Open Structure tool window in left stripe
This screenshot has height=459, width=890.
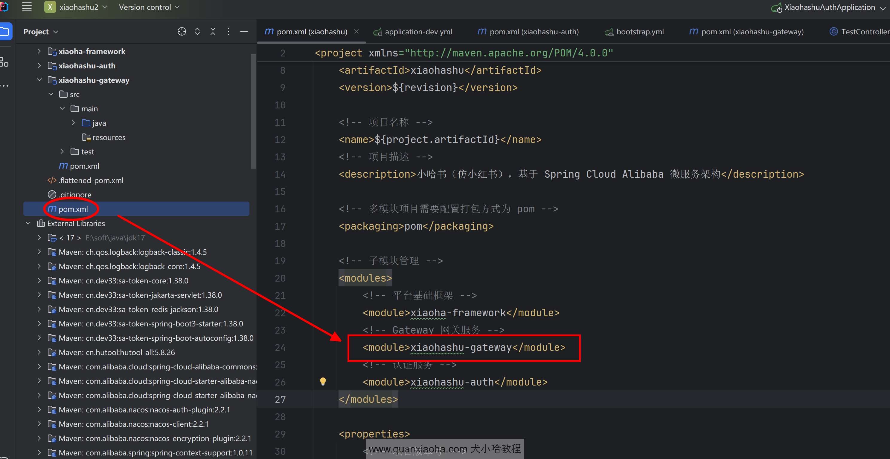coord(4,62)
